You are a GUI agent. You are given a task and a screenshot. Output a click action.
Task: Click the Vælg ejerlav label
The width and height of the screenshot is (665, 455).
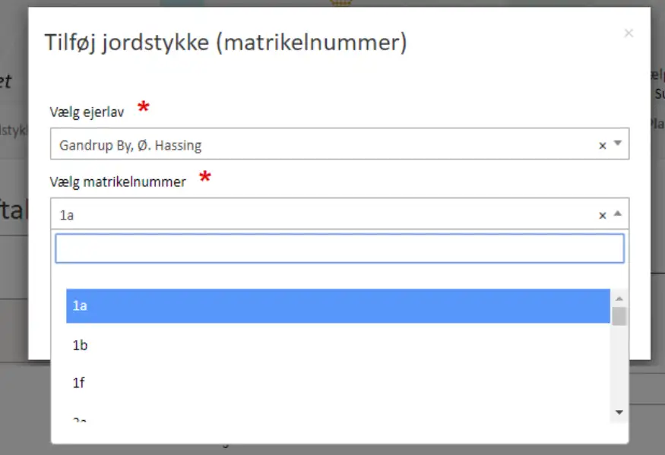(x=87, y=112)
